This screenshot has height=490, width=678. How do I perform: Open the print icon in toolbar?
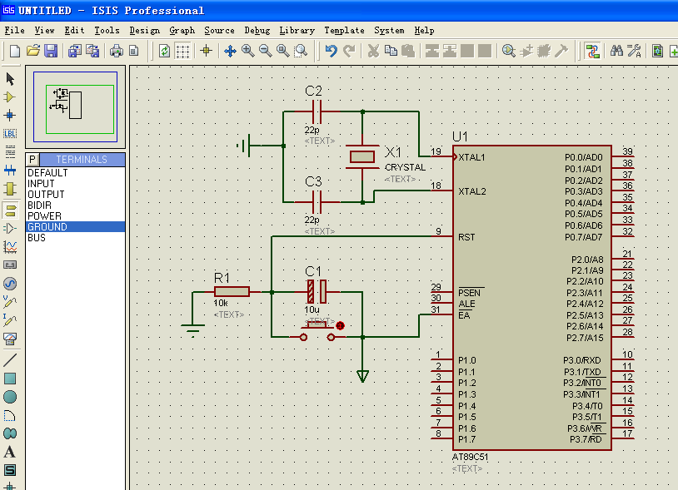pyautogui.click(x=117, y=51)
